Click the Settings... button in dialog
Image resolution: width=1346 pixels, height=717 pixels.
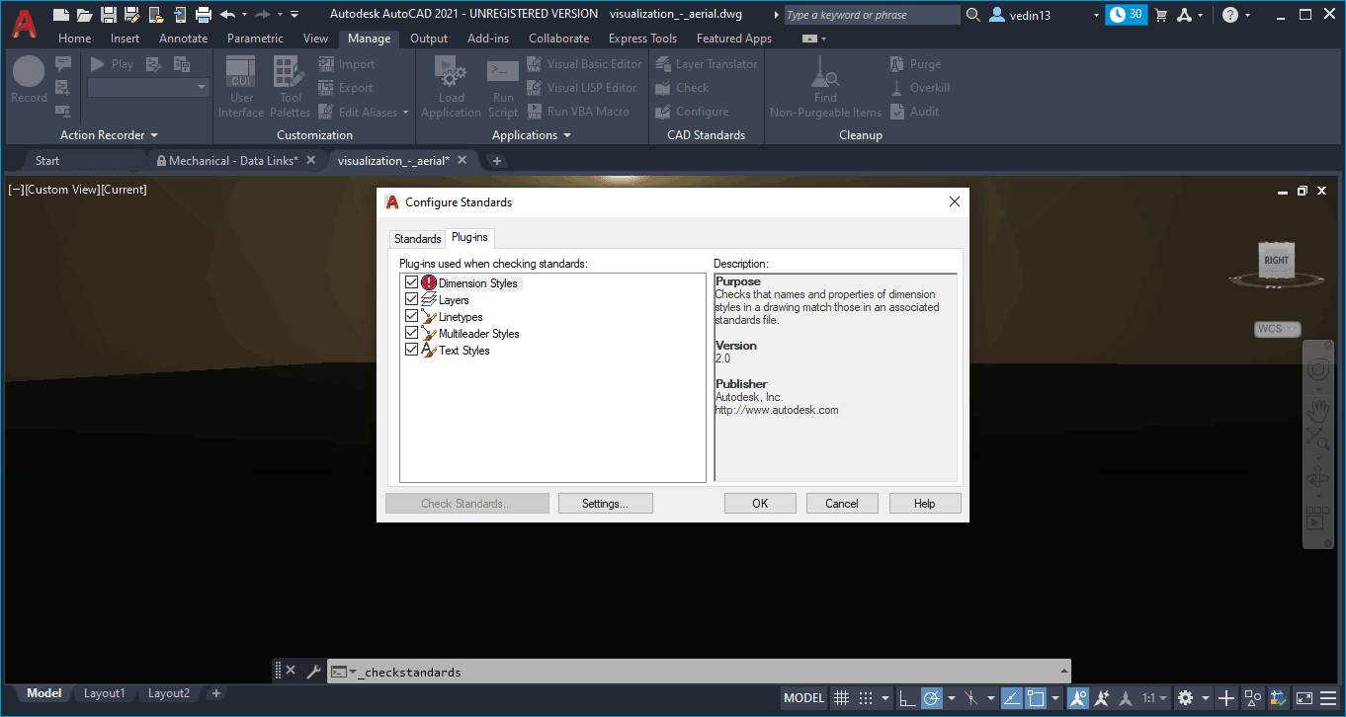[605, 504]
